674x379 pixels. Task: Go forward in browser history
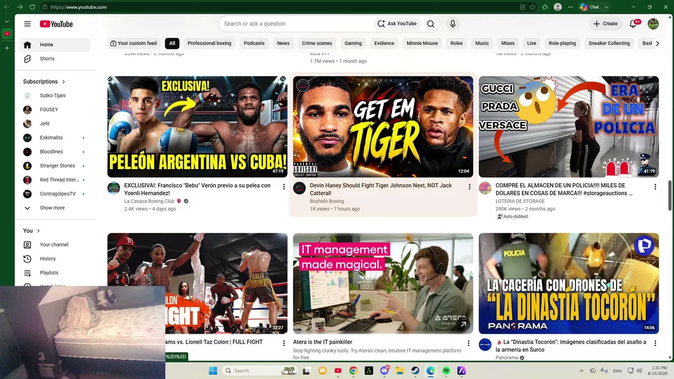point(19,7)
